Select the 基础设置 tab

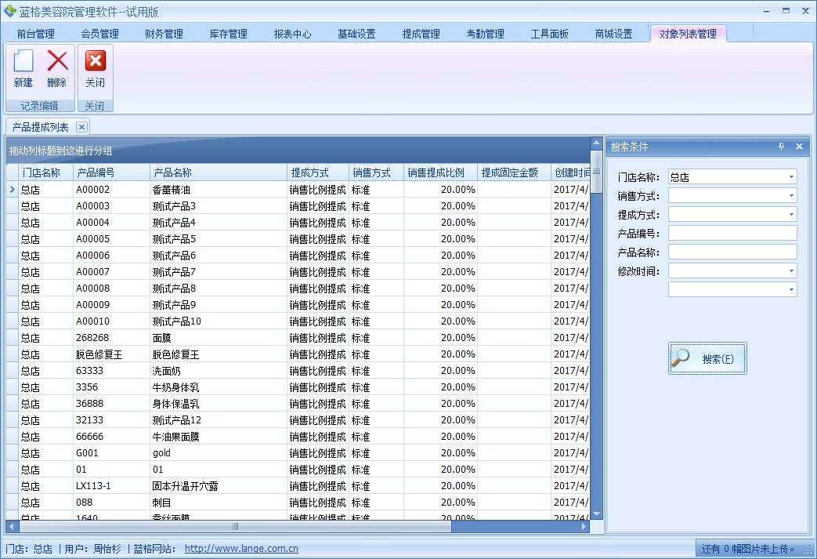click(356, 34)
